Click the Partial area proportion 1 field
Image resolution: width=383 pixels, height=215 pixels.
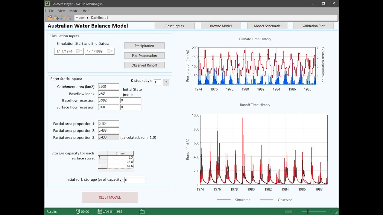coord(108,124)
